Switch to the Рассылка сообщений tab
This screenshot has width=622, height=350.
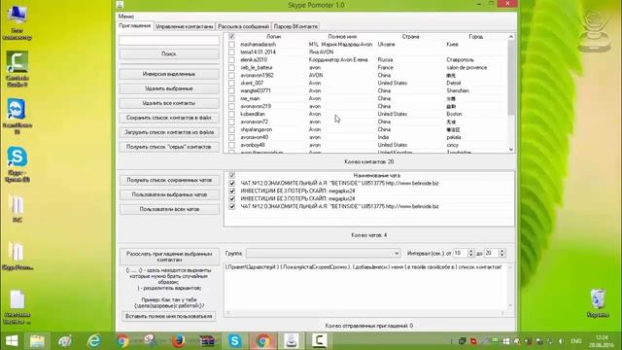point(244,26)
